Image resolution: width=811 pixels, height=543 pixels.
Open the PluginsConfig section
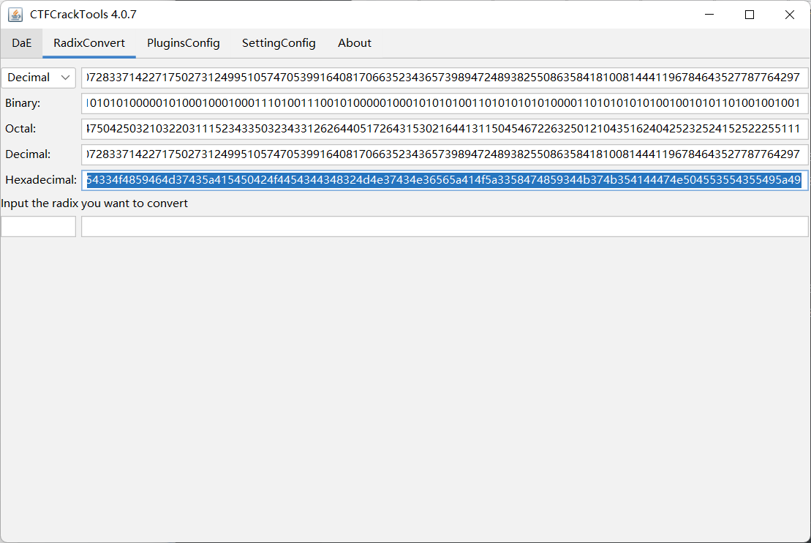[x=183, y=43]
